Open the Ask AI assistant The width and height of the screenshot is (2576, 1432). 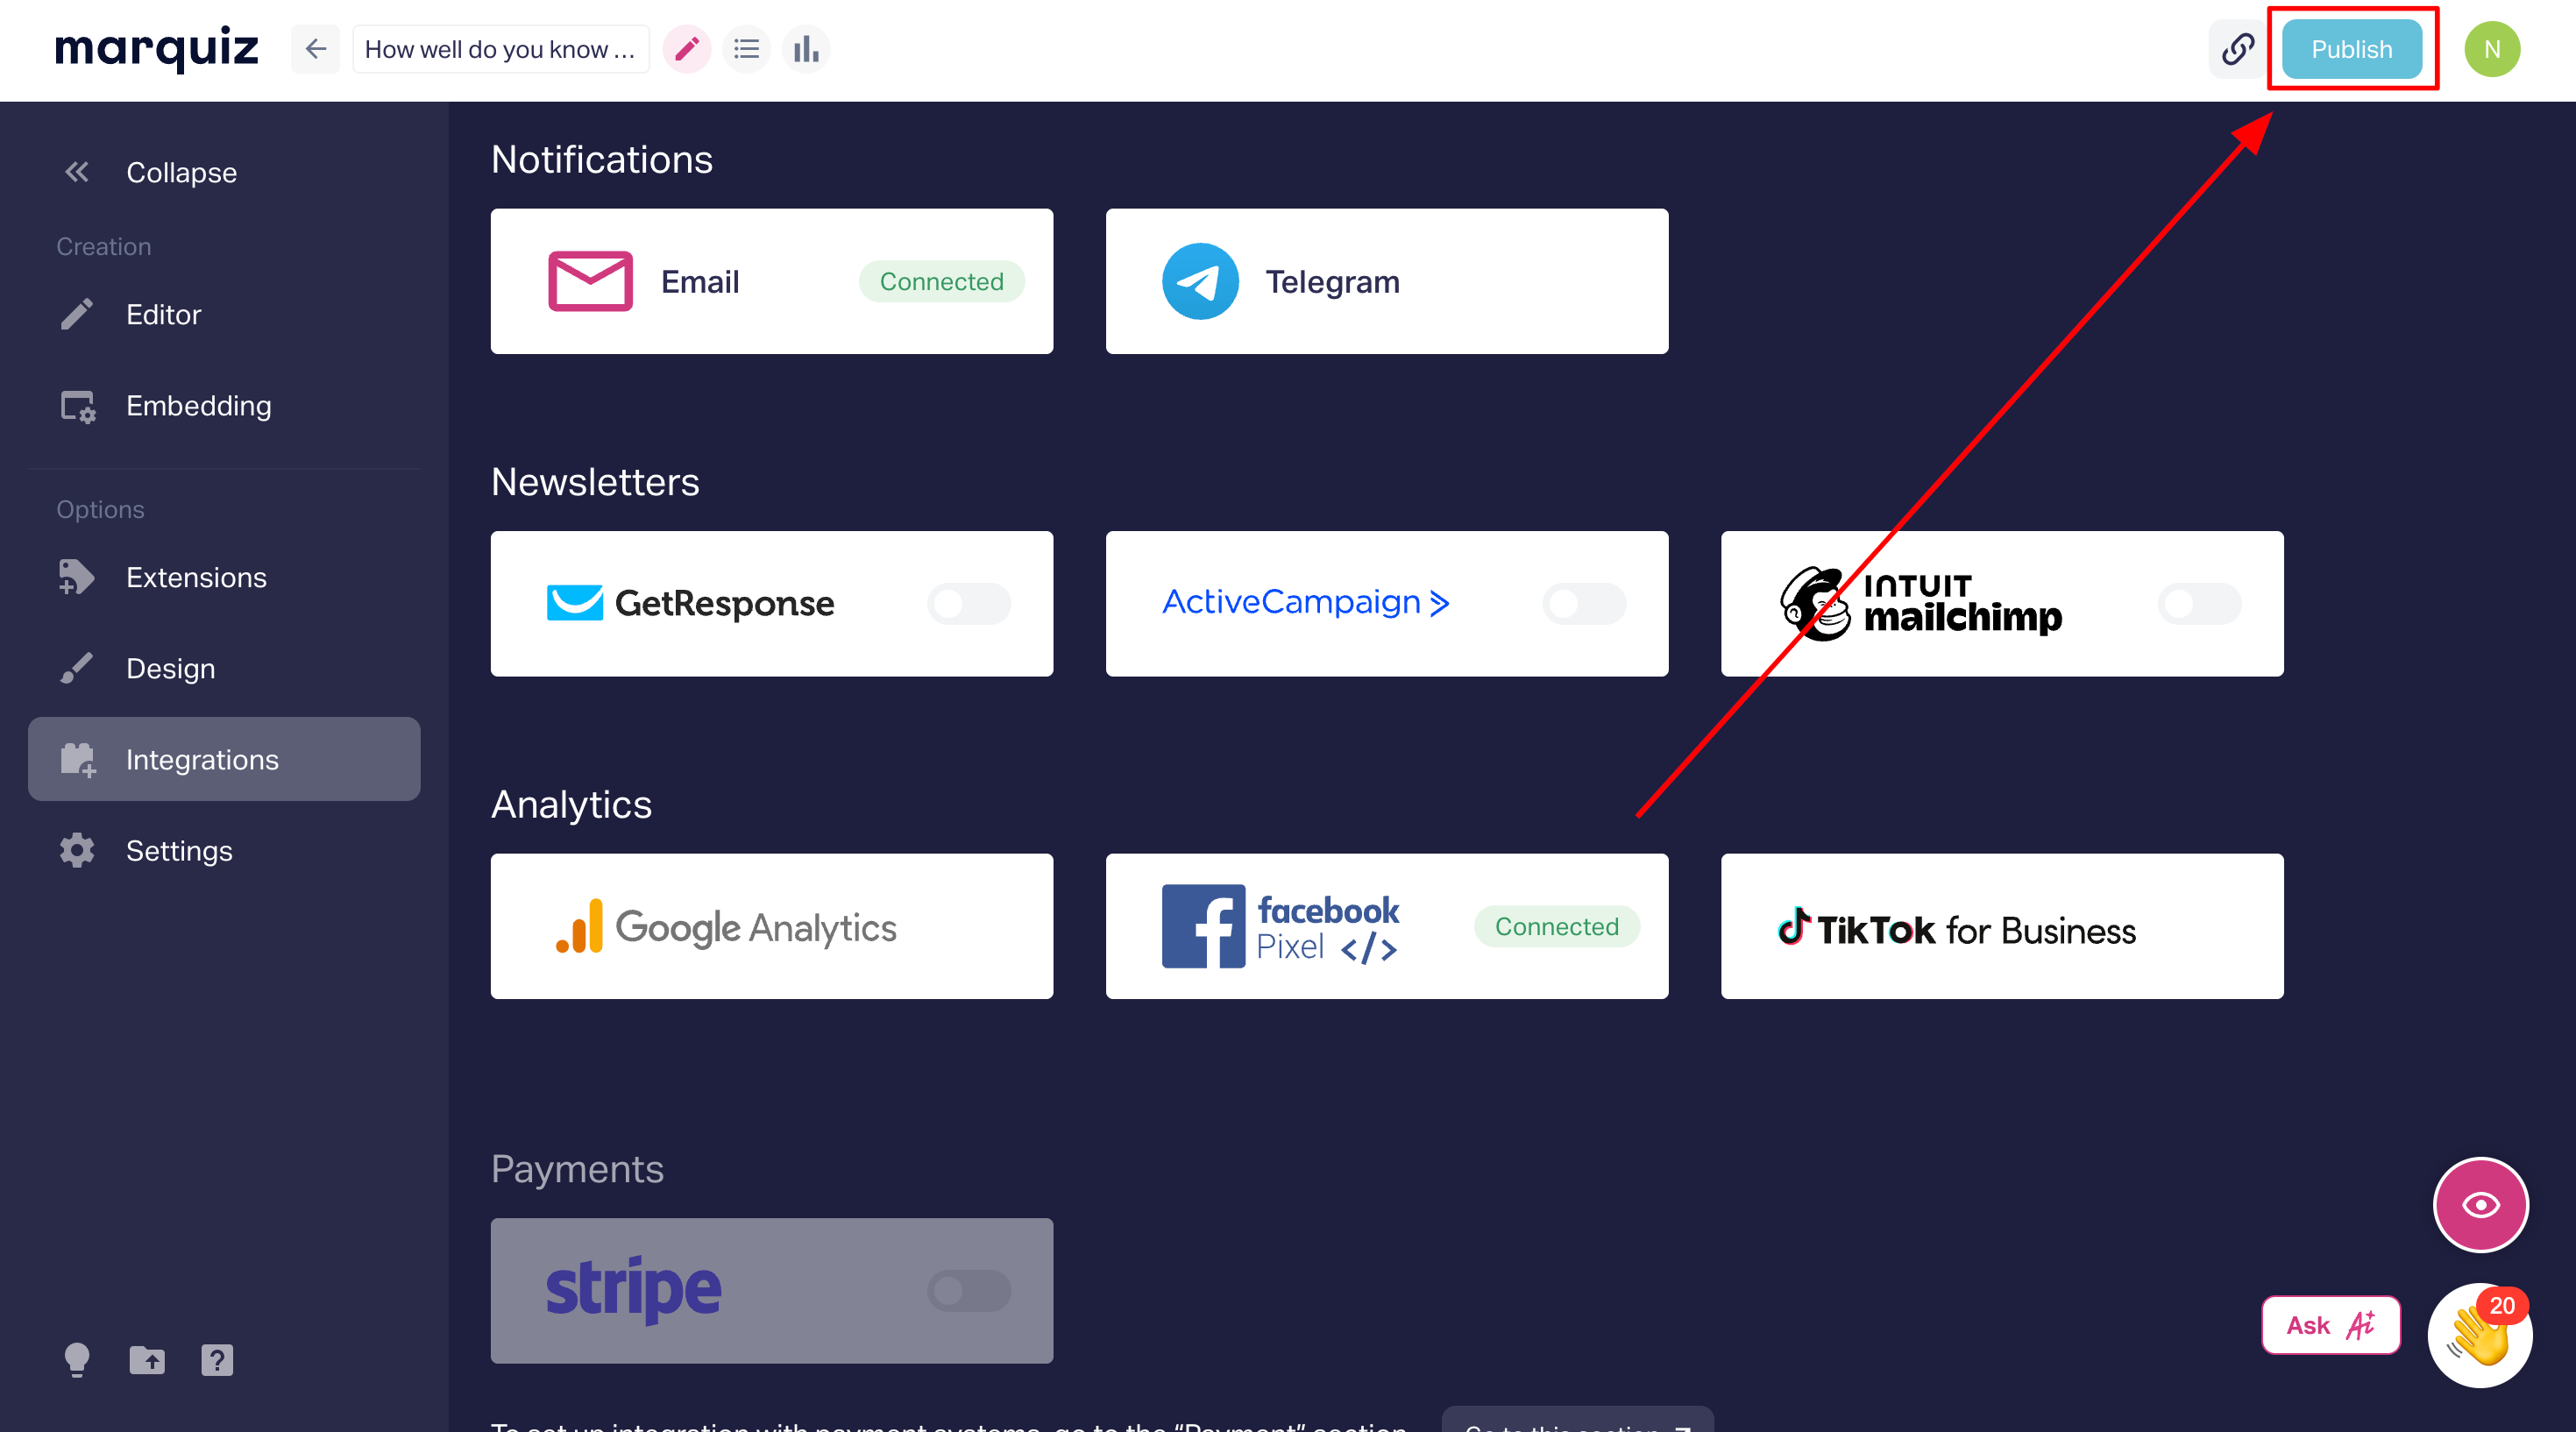[x=2331, y=1325]
